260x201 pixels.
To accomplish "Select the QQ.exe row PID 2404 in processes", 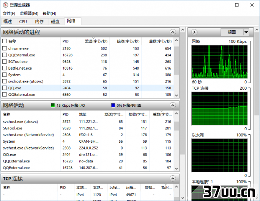I will click(x=87, y=88).
